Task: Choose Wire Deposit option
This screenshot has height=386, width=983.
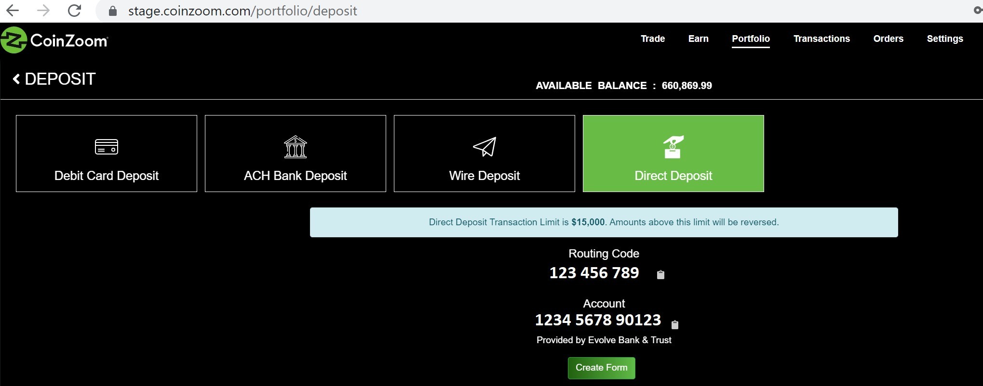Action: (x=485, y=154)
